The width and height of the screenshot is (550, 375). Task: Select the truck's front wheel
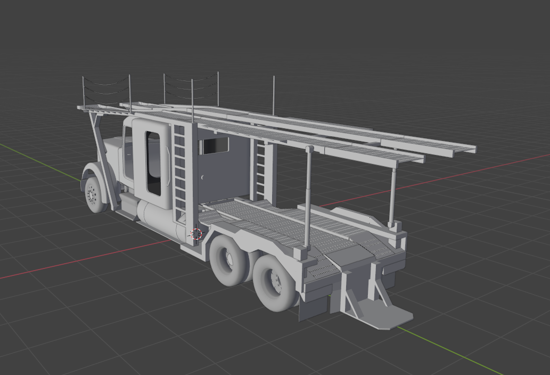point(95,195)
